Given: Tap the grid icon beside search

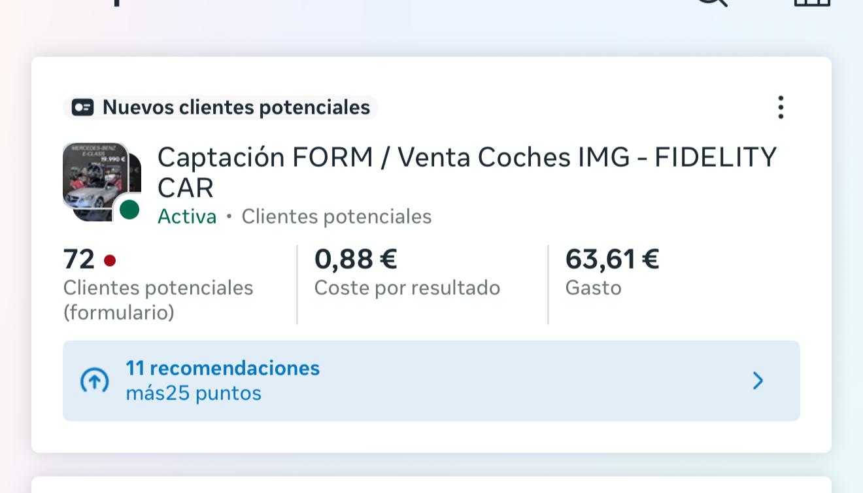Looking at the screenshot, I should (812, 3).
